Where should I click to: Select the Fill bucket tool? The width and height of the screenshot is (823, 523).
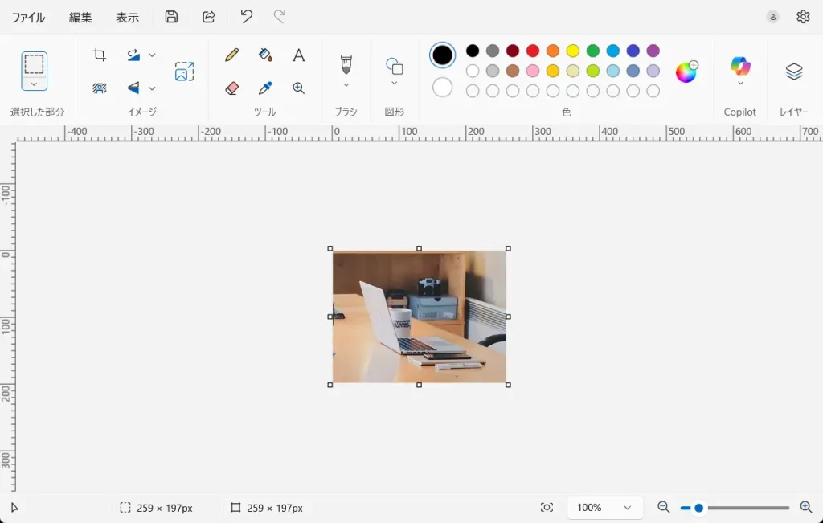click(x=265, y=55)
